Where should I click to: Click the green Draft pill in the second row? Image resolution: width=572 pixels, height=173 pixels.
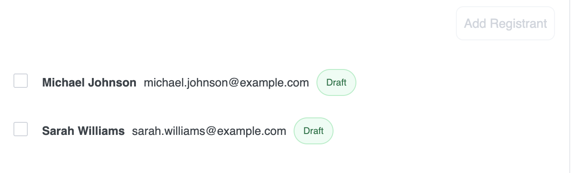point(313,131)
